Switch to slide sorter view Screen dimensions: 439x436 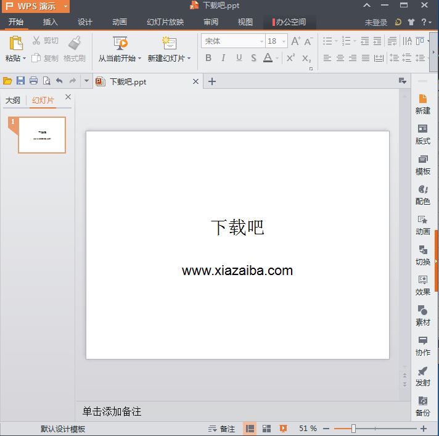266,428
